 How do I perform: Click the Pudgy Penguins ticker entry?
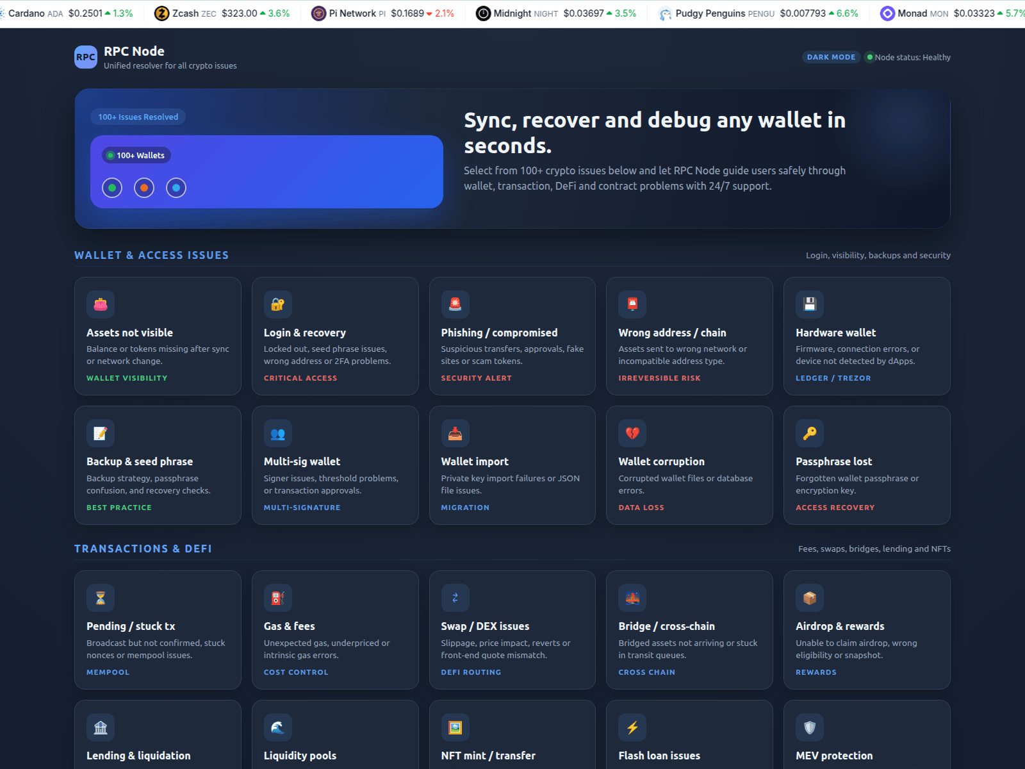(x=758, y=13)
